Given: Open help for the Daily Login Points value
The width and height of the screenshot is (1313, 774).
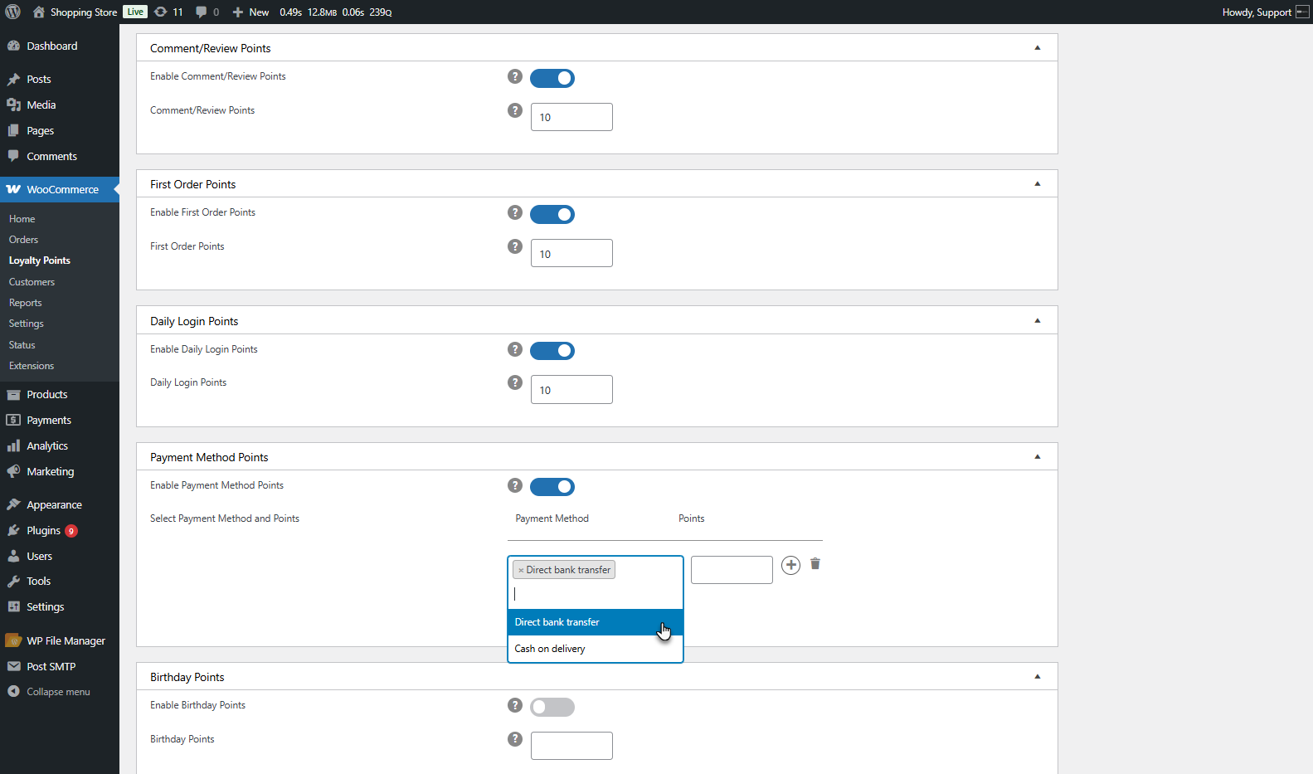Looking at the screenshot, I should (x=515, y=382).
